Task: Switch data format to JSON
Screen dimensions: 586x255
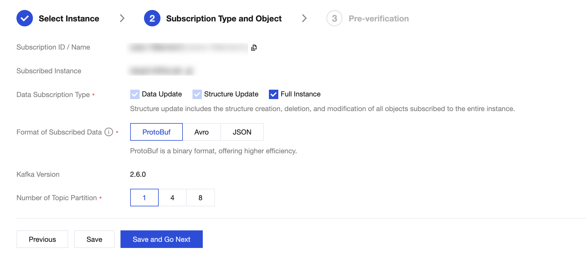Action: click(x=242, y=132)
